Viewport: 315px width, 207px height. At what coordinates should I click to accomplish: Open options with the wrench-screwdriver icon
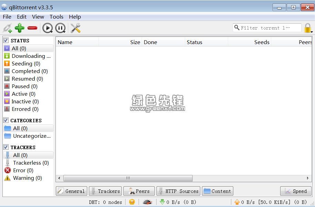[75, 28]
